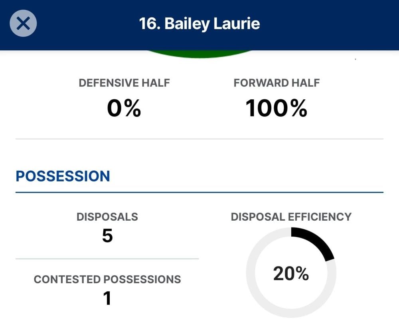Tap the disposals count of 5

[x=107, y=236]
